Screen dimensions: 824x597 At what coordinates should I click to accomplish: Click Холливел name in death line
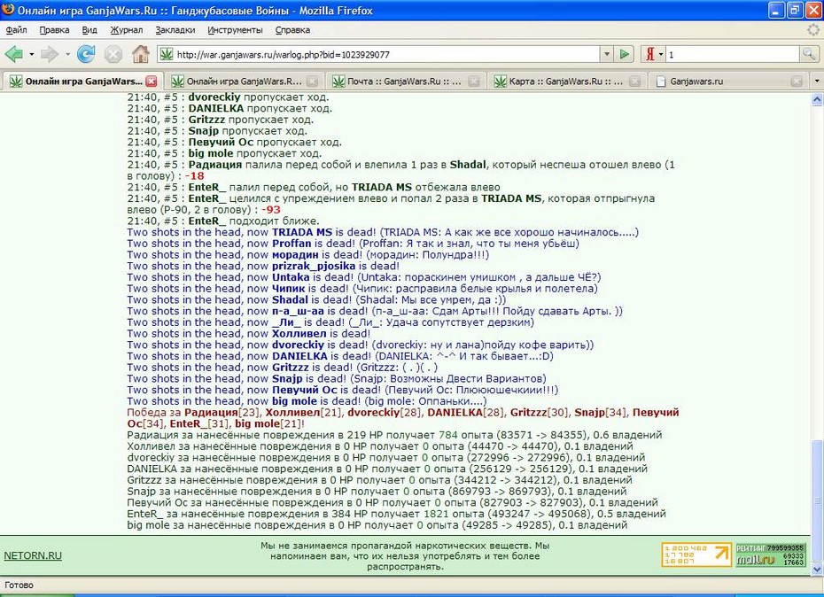pyautogui.click(x=299, y=333)
